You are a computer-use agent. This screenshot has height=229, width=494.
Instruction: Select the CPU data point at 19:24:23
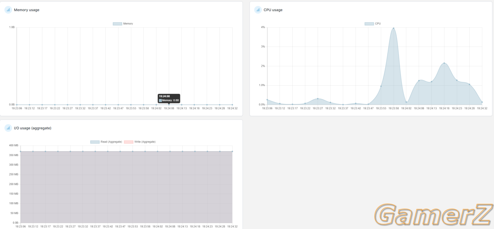(457, 80)
